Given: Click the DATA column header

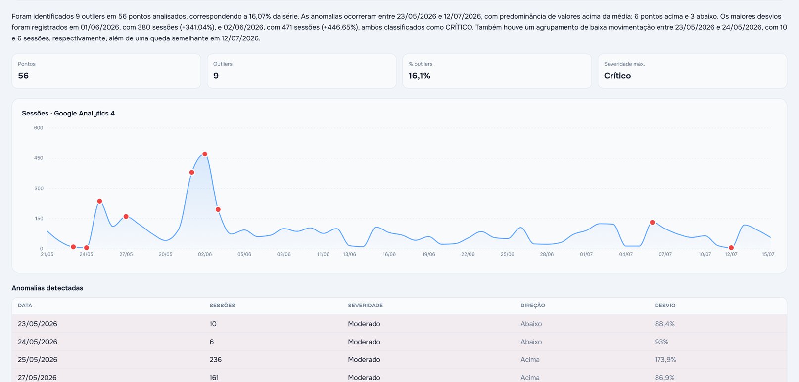Looking at the screenshot, I should click(25, 306).
